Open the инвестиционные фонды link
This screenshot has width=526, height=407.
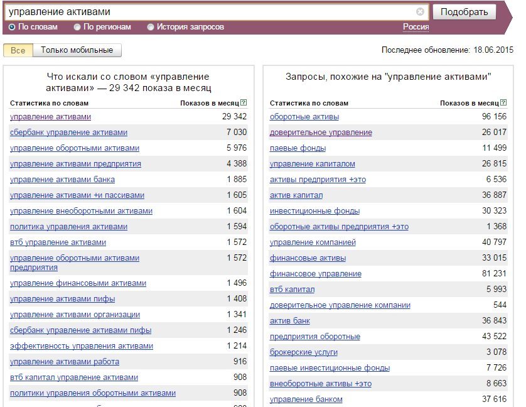point(314,211)
